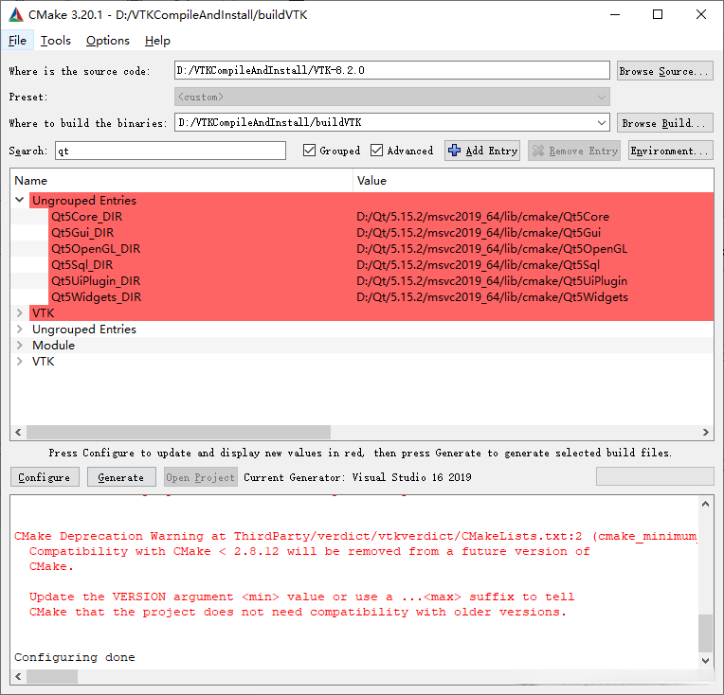The image size is (724, 695).
Task: Open the build binaries path dropdown
Action: [601, 123]
